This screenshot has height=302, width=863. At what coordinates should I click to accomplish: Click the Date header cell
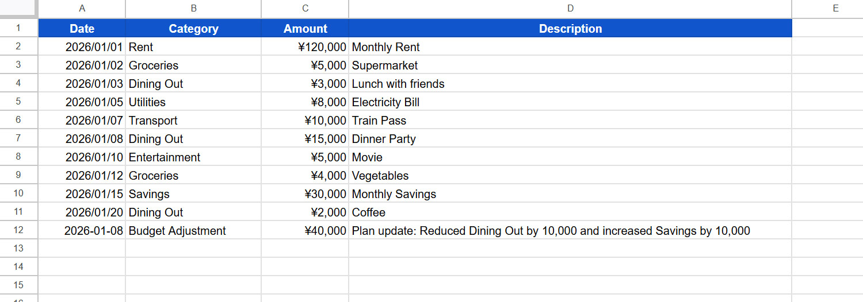(x=82, y=28)
